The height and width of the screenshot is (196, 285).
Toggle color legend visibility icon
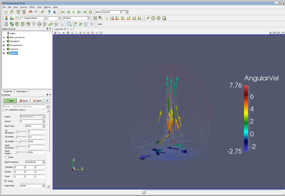(x=6, y=18)
